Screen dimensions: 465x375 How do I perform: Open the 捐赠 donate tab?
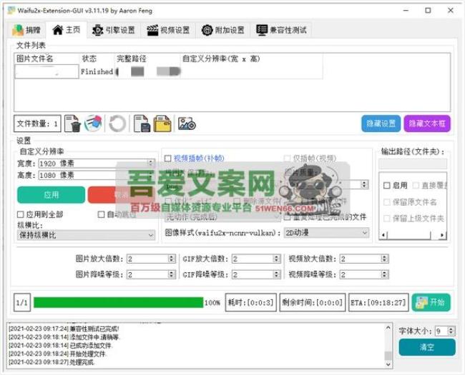[x=26, y=30]
